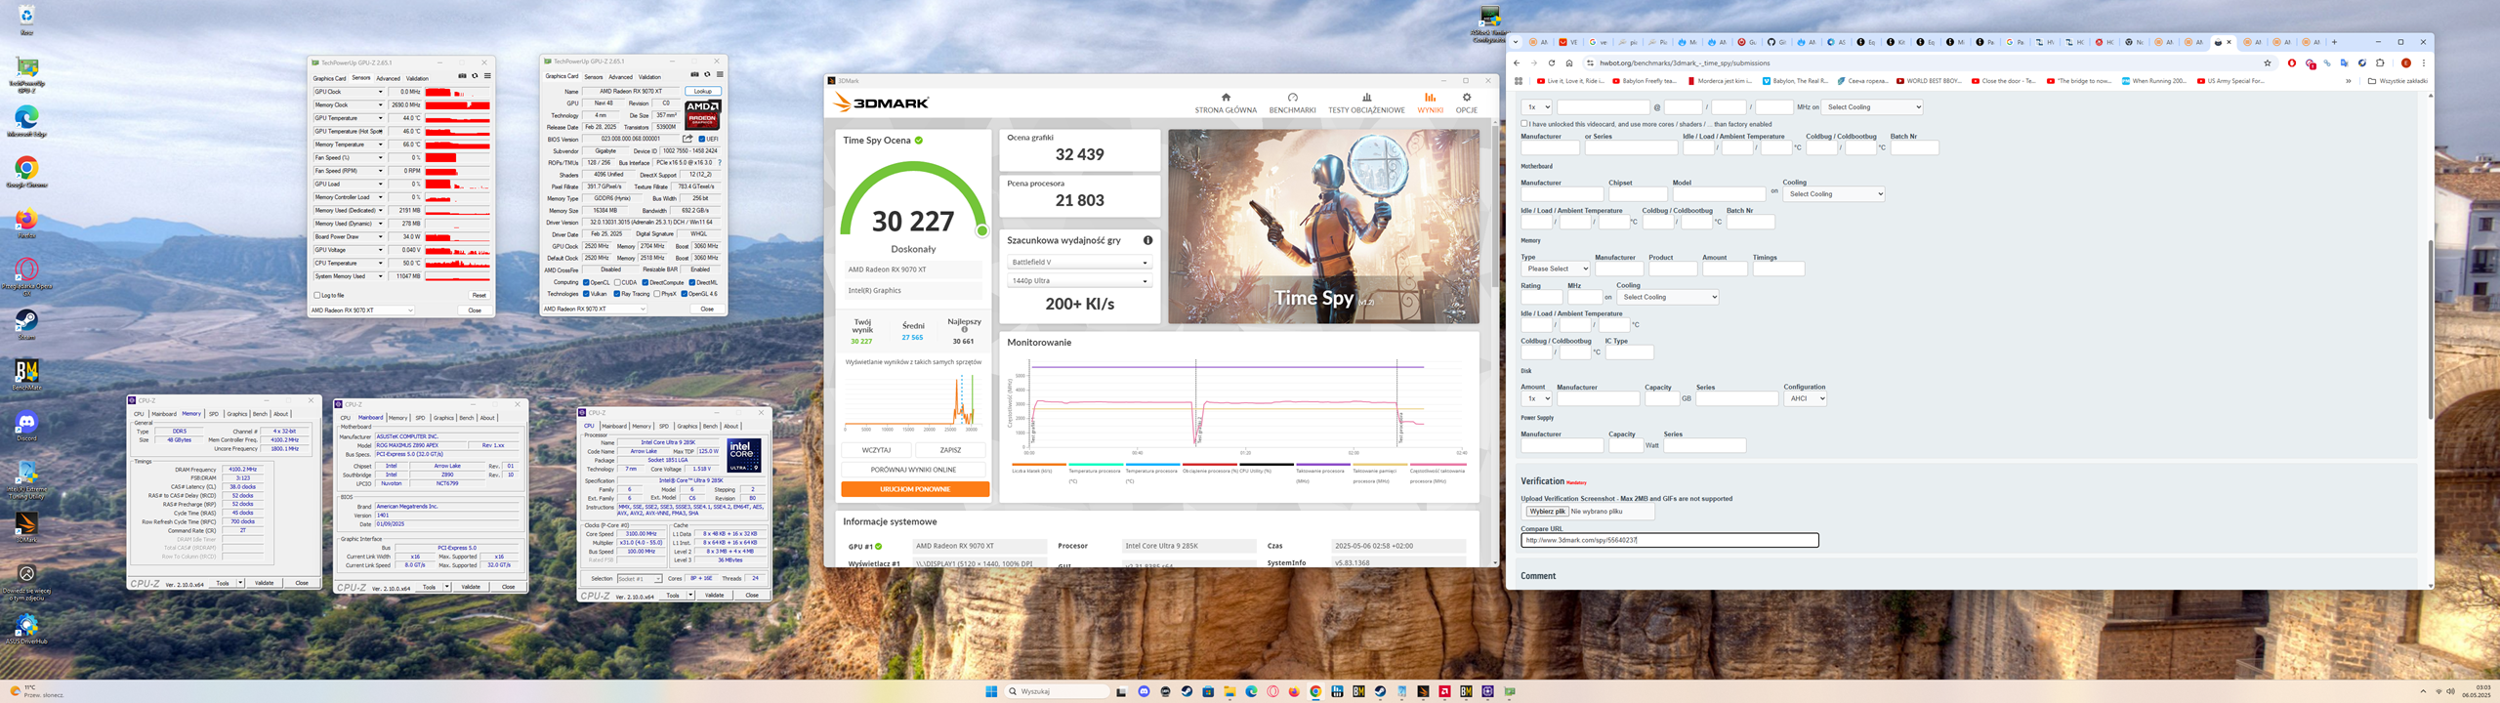Open the GPU selector dropdown in GPU-Z Sensors window
Image resolution: width=2500 pixels, height=703 pixels.
point(361,310)
